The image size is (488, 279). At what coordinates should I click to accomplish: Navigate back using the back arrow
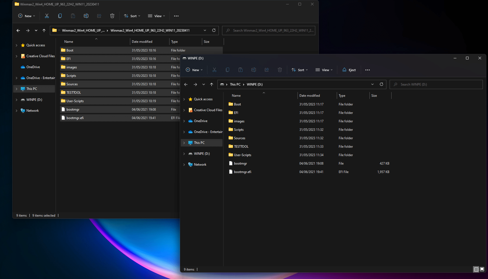186,84
